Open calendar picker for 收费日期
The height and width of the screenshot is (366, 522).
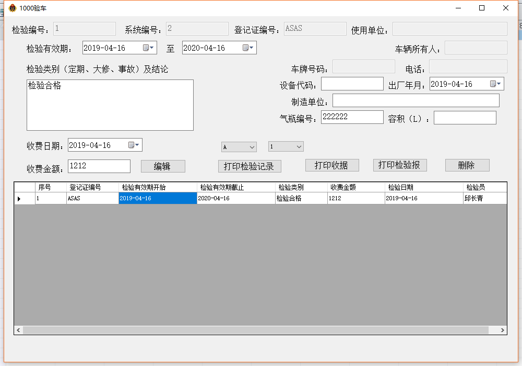click(134, 145)
